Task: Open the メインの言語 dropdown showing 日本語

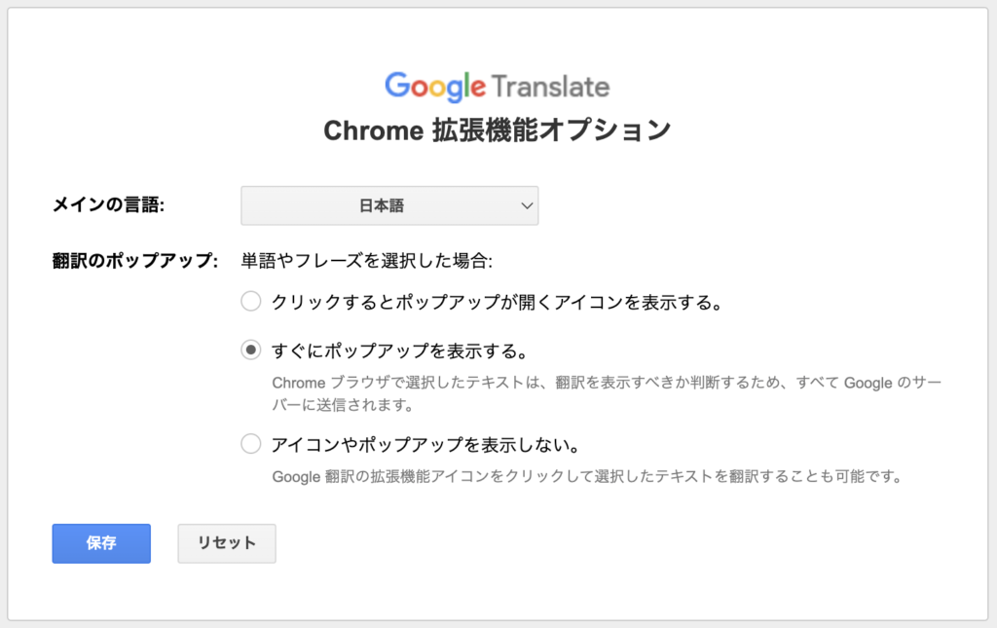Action: pos(389,205)
